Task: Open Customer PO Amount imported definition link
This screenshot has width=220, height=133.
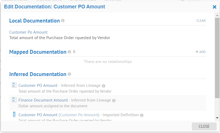Action: pos(38,115)
